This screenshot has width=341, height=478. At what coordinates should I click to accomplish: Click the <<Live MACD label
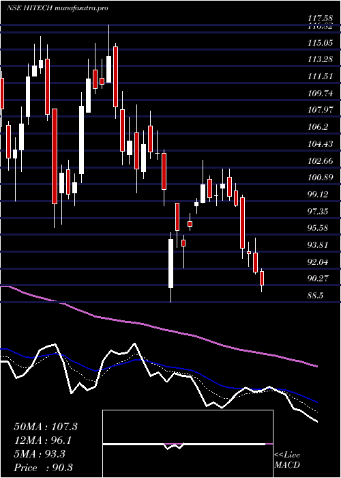click(x=288, y=460)
